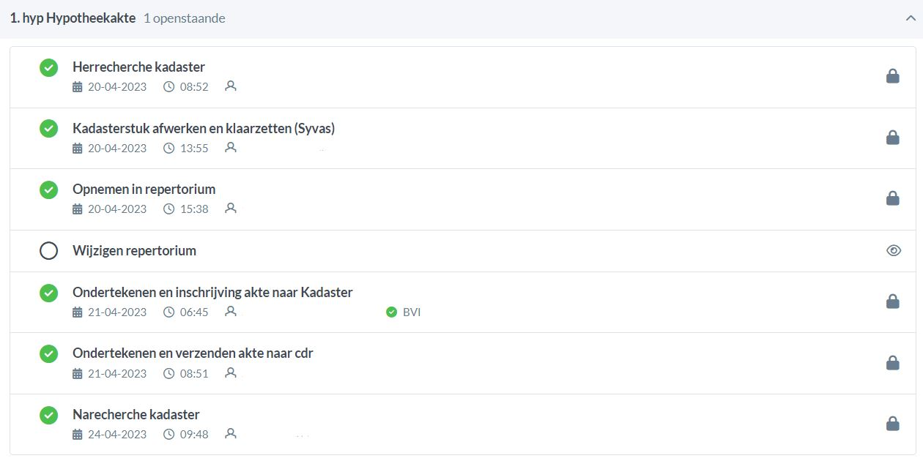Image resolution: width=923 pixels, height=461 pixels.
Task: Click calendar icon under Herrecherche kadaster
Action: pos(78,87)
